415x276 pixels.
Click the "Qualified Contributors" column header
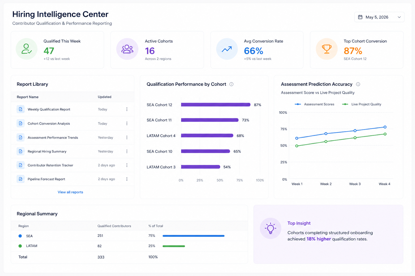114,226
